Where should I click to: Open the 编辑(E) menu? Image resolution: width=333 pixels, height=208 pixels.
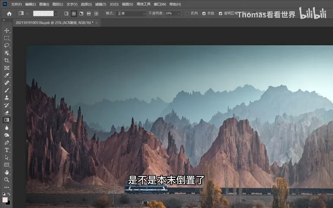click(x=30, y=4)
